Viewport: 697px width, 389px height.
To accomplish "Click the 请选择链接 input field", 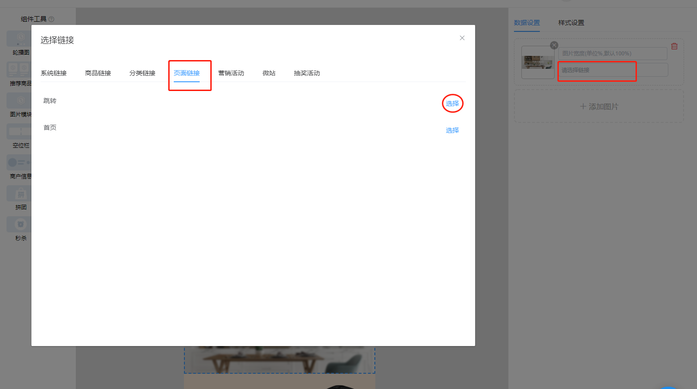I will coord(613,70).
